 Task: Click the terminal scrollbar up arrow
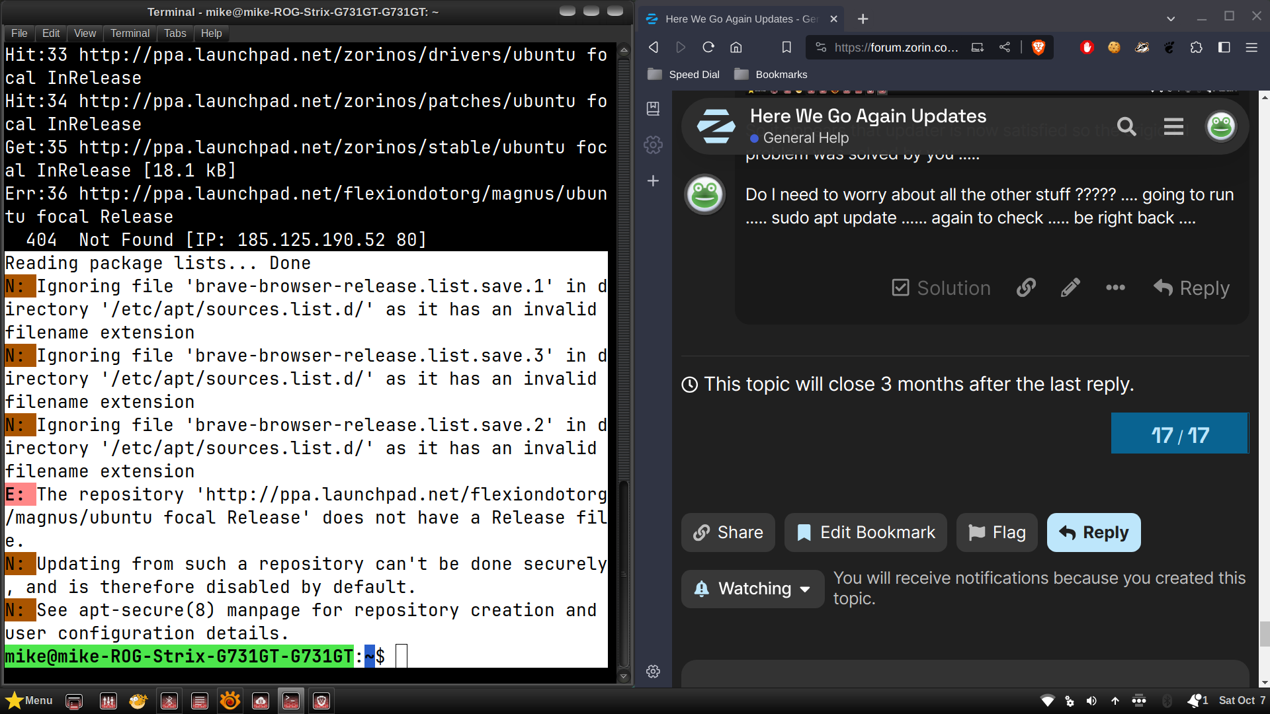point(623,50)
